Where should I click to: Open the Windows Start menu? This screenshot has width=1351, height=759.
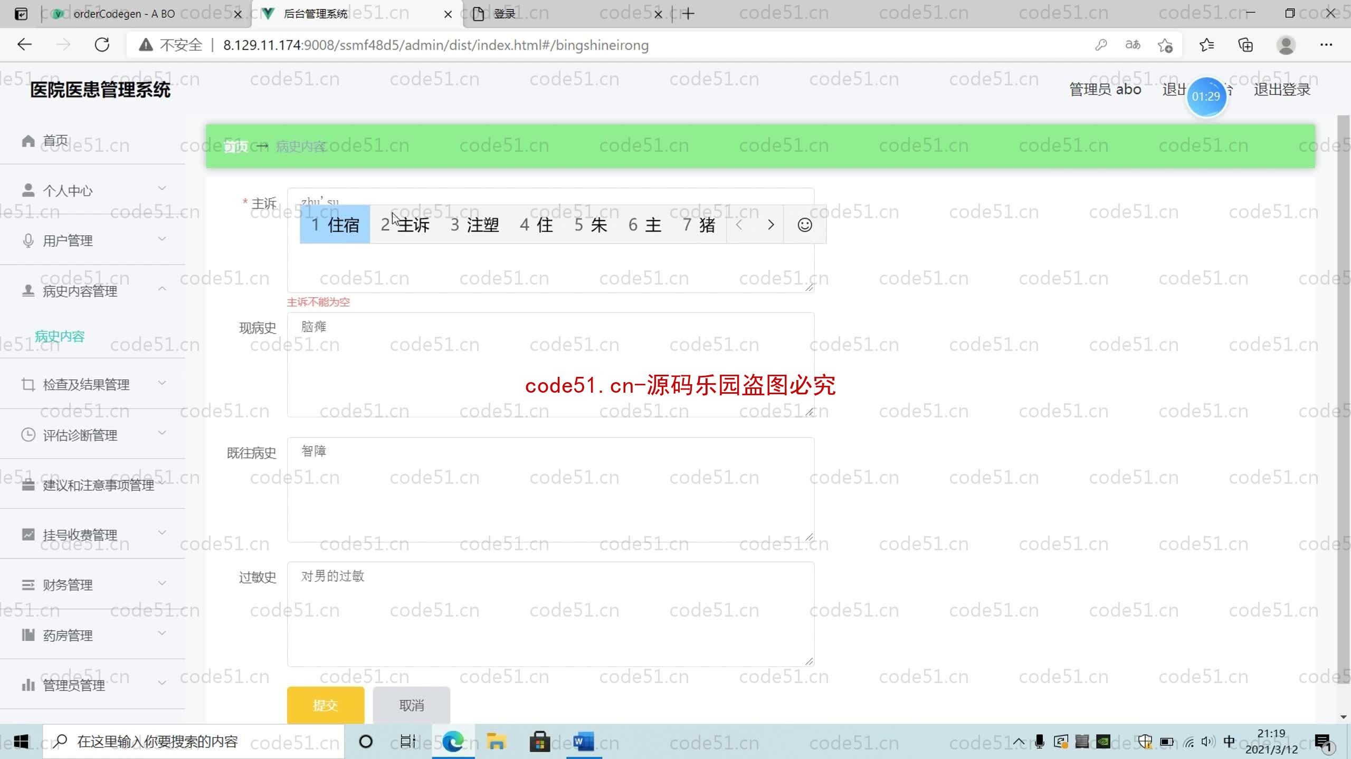21,742
